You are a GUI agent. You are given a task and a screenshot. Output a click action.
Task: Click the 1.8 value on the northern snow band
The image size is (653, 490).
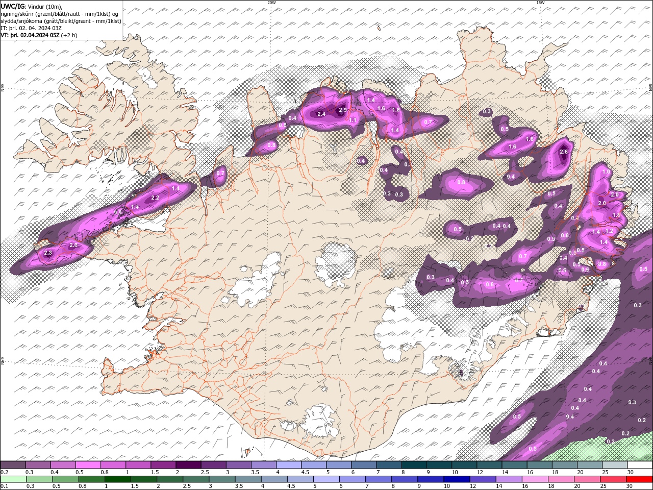pyautogui.click(x=396, y=110)
